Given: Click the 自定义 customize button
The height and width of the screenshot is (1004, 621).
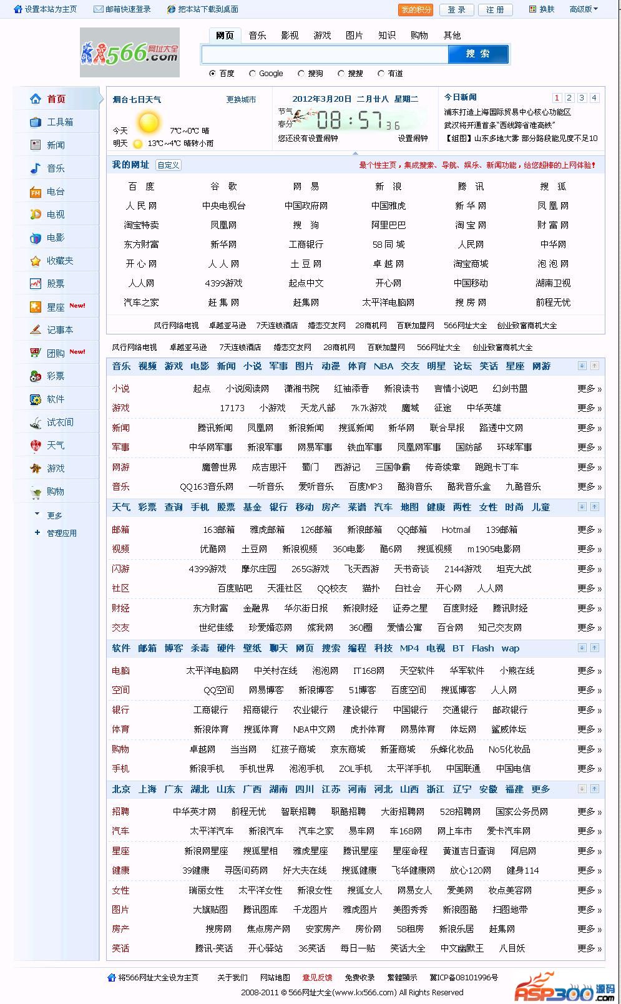Looking at the screenshot, I should [x=169, y=165].
